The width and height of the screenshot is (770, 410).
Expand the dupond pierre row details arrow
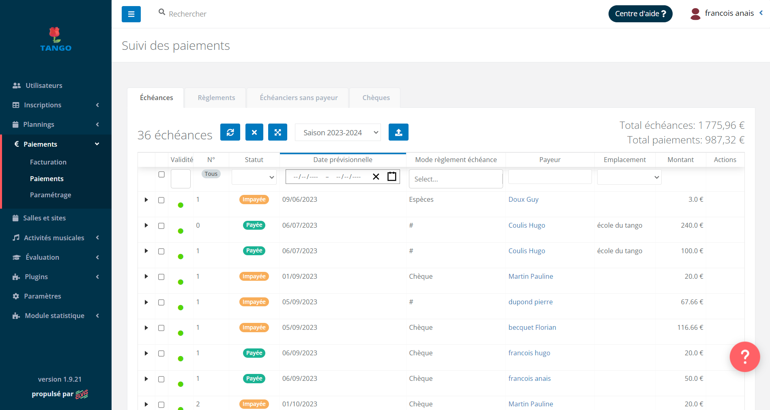146,302
